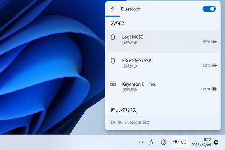Click the 新しいデバイス heading
The width and height of the screenshot is (225, 150).
click(x=123, y=110)
